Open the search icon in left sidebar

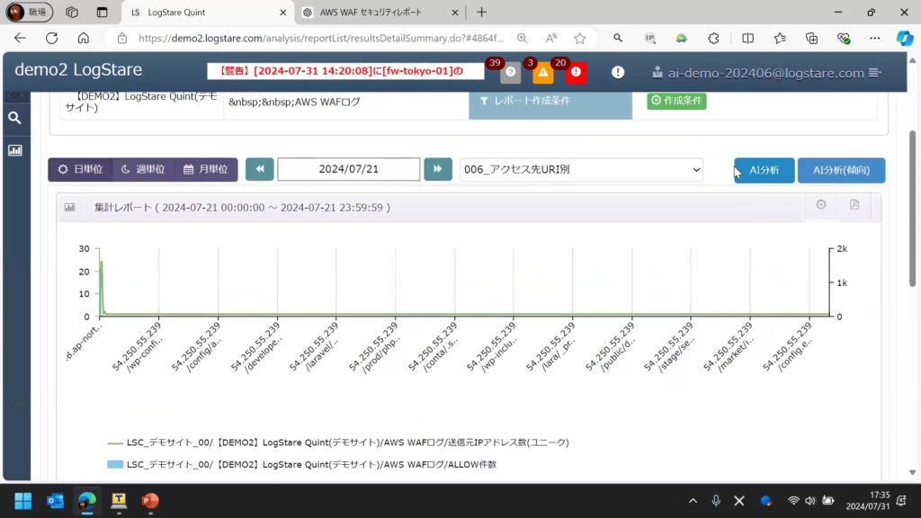(14, 118)
